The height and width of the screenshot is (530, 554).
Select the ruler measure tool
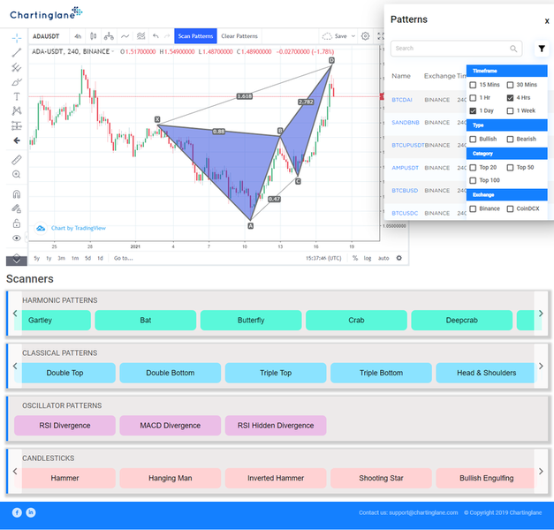coord(17,160)
